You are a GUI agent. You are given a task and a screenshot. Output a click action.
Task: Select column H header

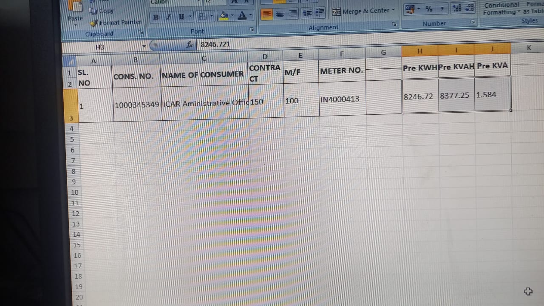tap(420, 51)
